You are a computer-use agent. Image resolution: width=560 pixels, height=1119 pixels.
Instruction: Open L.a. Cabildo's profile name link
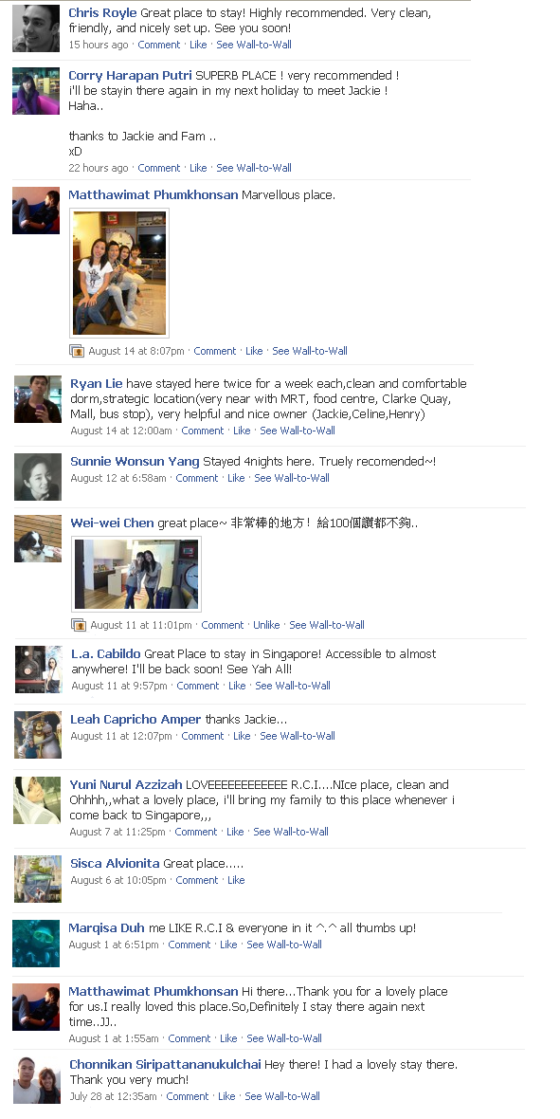coord(105,654)
